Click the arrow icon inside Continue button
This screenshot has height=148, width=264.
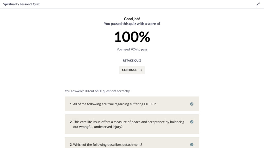pyautogui.click(x=140, y=70)
